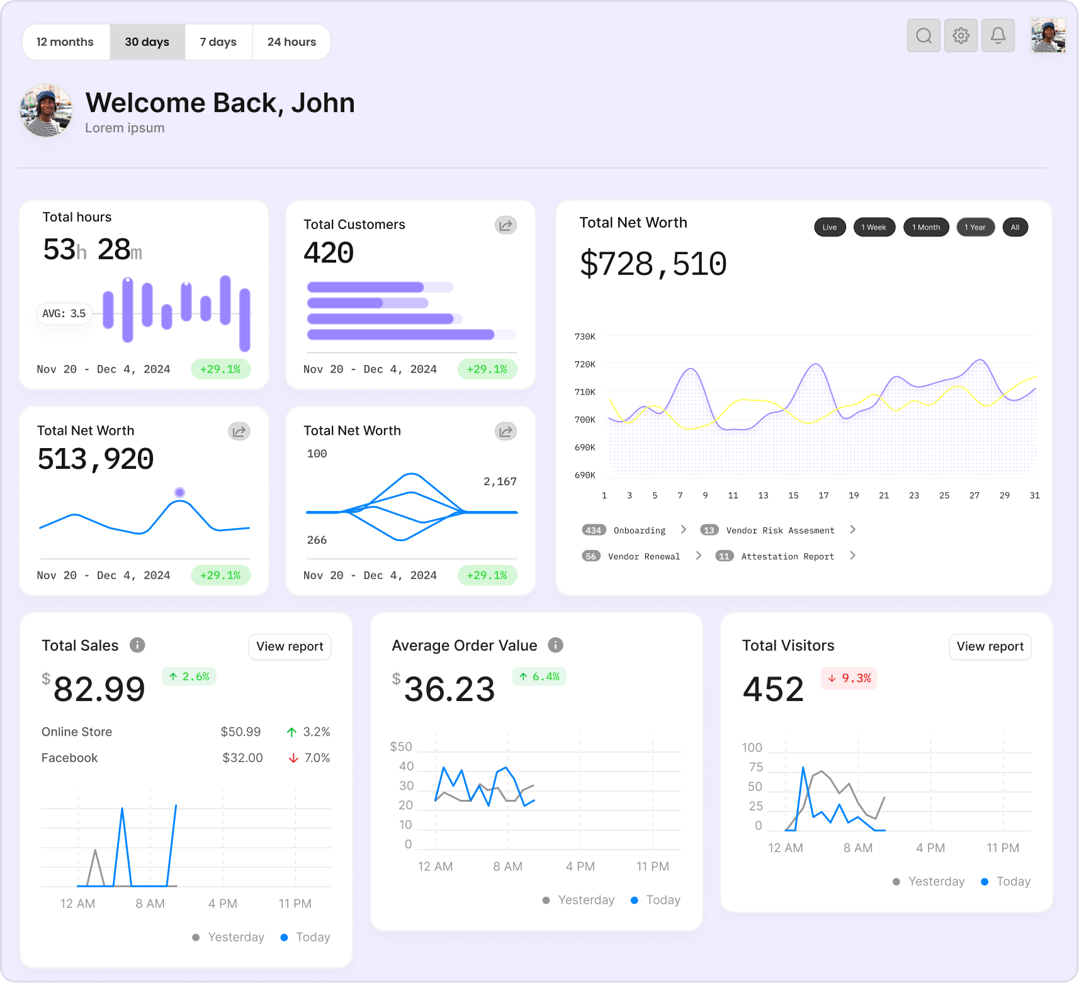Switch to the 12 months tab

(x=65, y=42)
